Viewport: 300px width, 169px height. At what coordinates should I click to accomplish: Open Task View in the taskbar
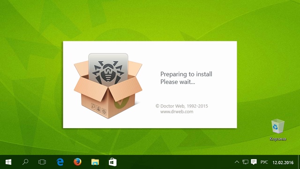[x=42, y=162]
